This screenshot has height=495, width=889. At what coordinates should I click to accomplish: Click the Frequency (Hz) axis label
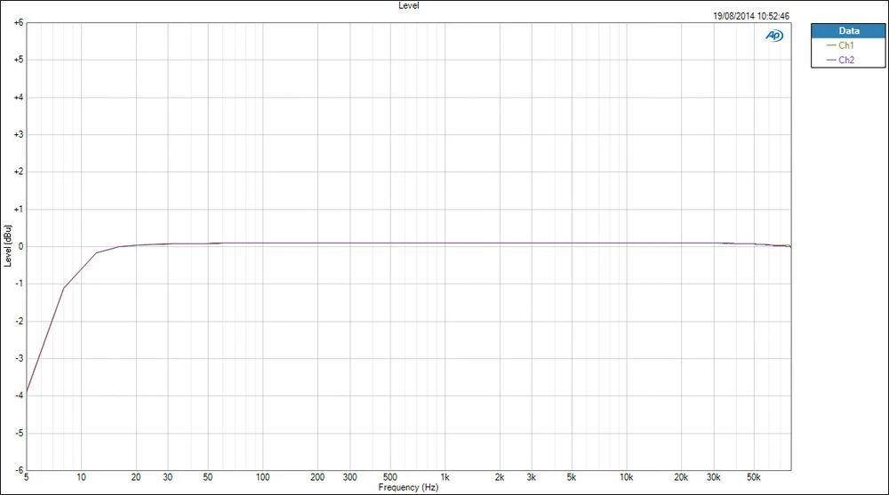(408, 487)
